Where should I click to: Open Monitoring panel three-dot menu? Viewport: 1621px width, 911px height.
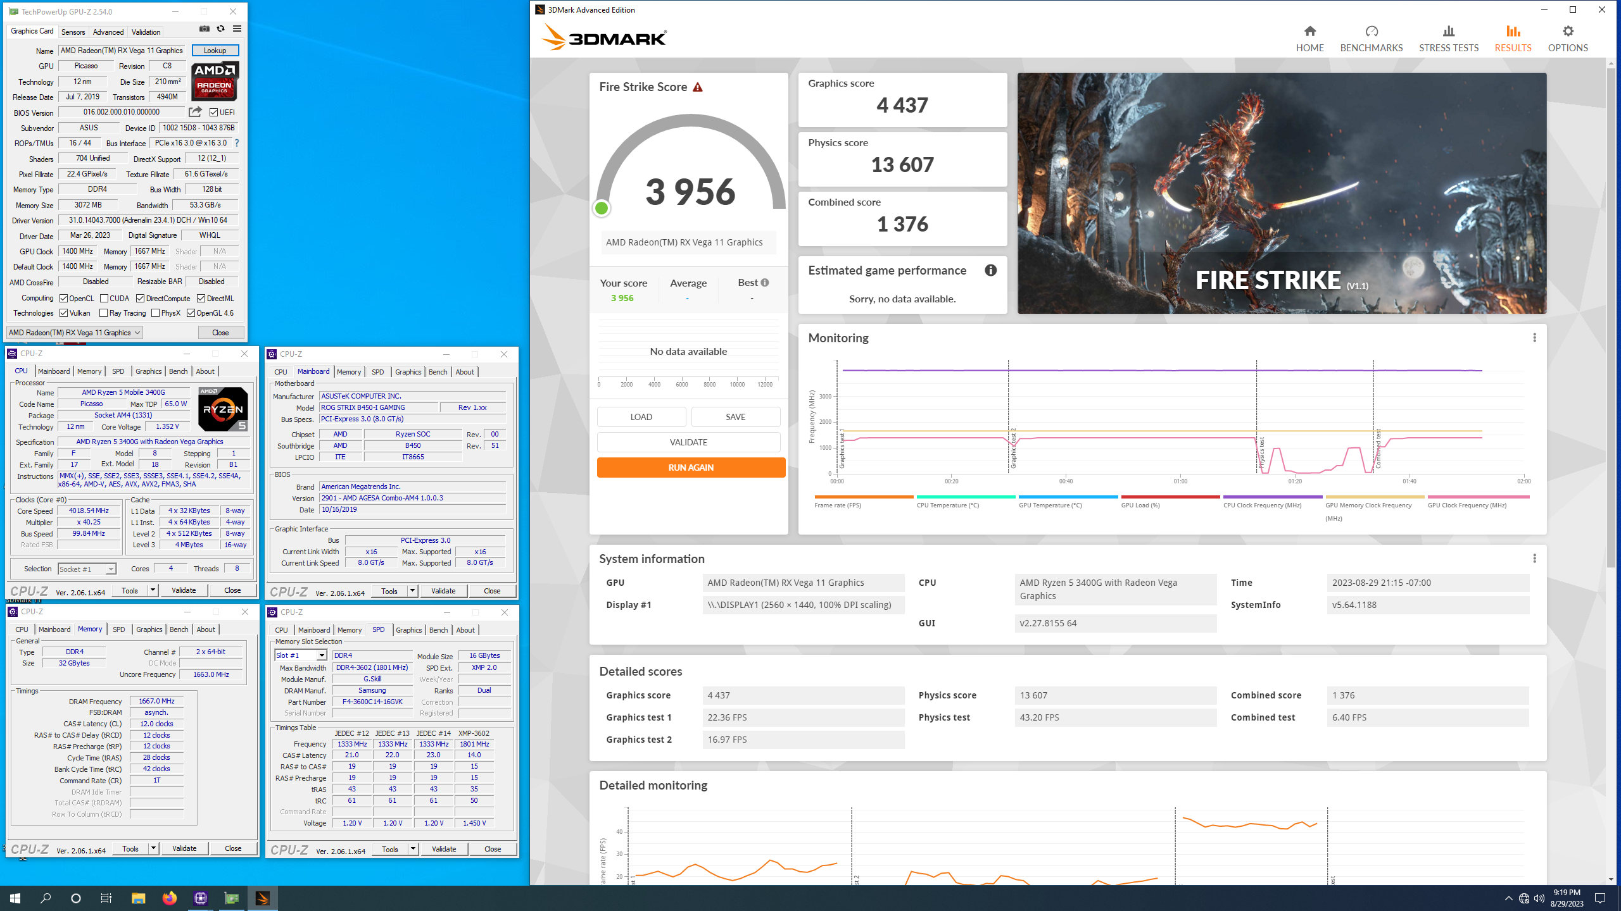(x=1534, y=338)
